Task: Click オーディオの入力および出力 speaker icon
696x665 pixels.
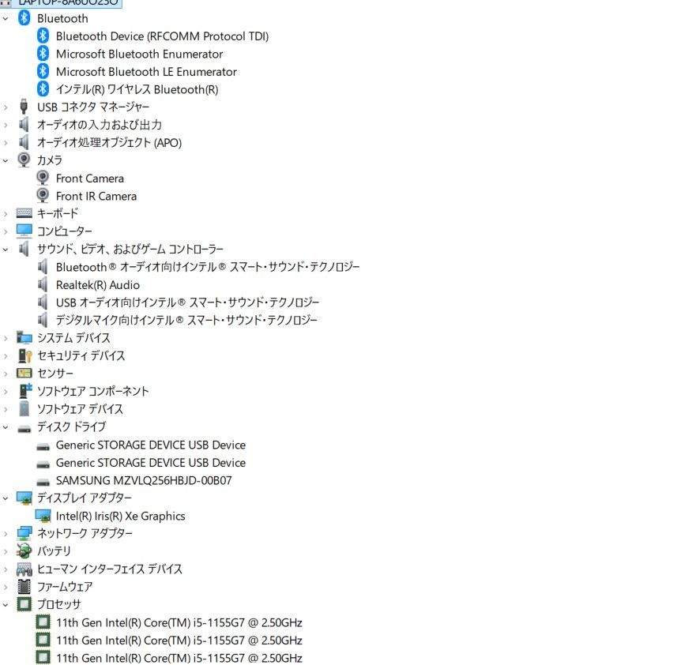Action: click(24, 125)
